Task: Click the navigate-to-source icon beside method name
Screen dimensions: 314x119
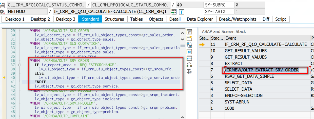Action: [x=174, y=12]
